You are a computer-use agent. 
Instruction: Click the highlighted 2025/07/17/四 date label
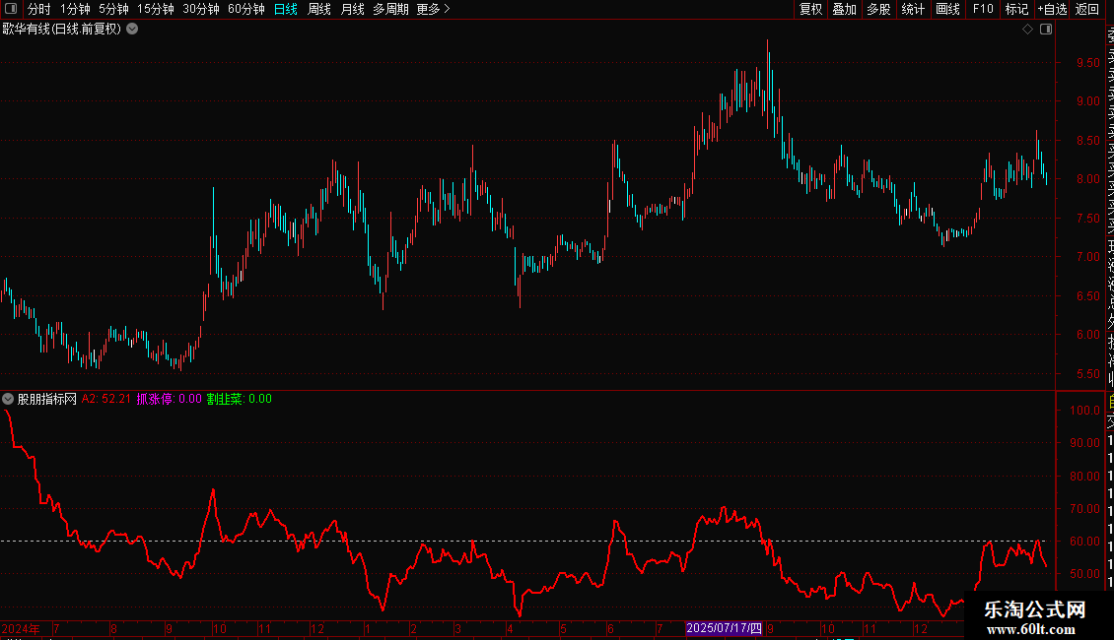[x=724, y=628]
